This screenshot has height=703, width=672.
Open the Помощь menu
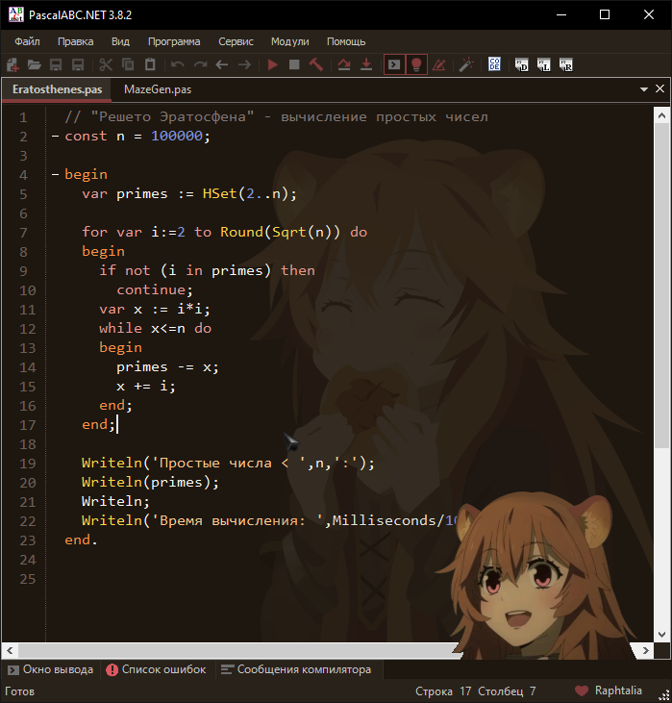(x=346, y=41)
